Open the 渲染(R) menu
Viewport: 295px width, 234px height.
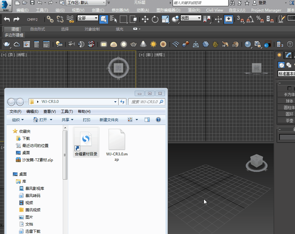194,10
